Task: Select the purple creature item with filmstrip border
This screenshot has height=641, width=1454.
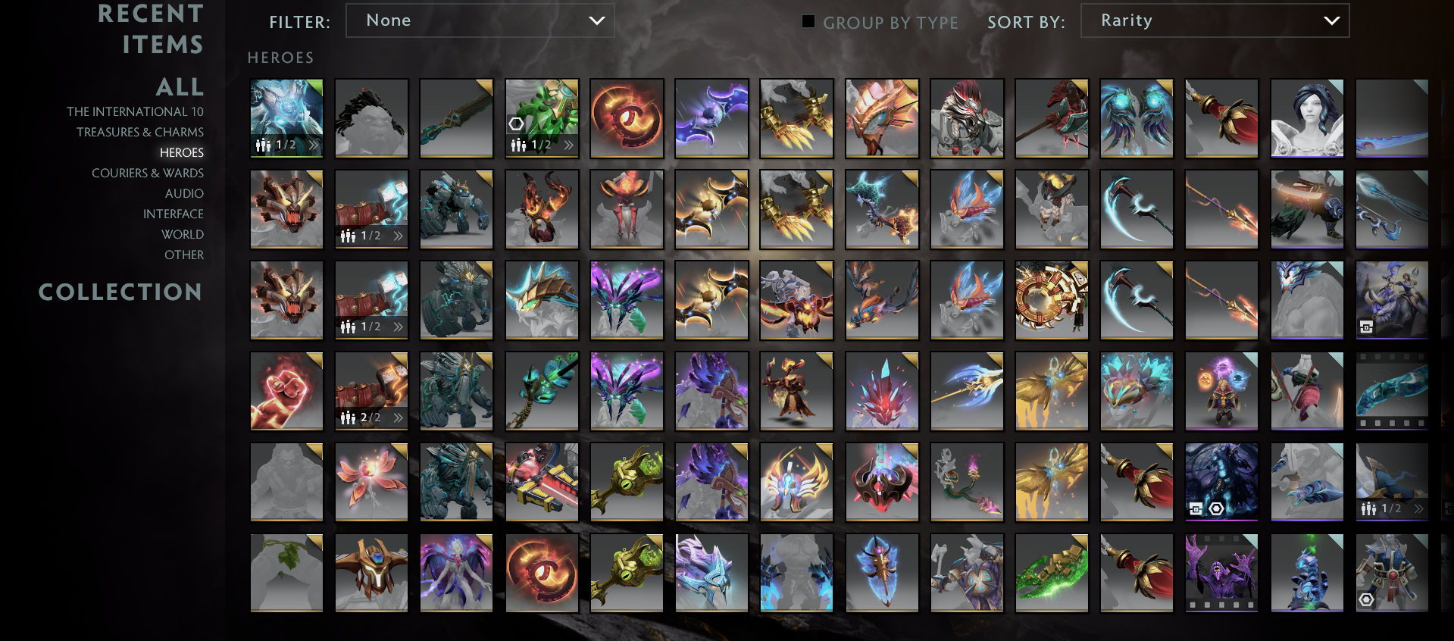Action: 1221,573
